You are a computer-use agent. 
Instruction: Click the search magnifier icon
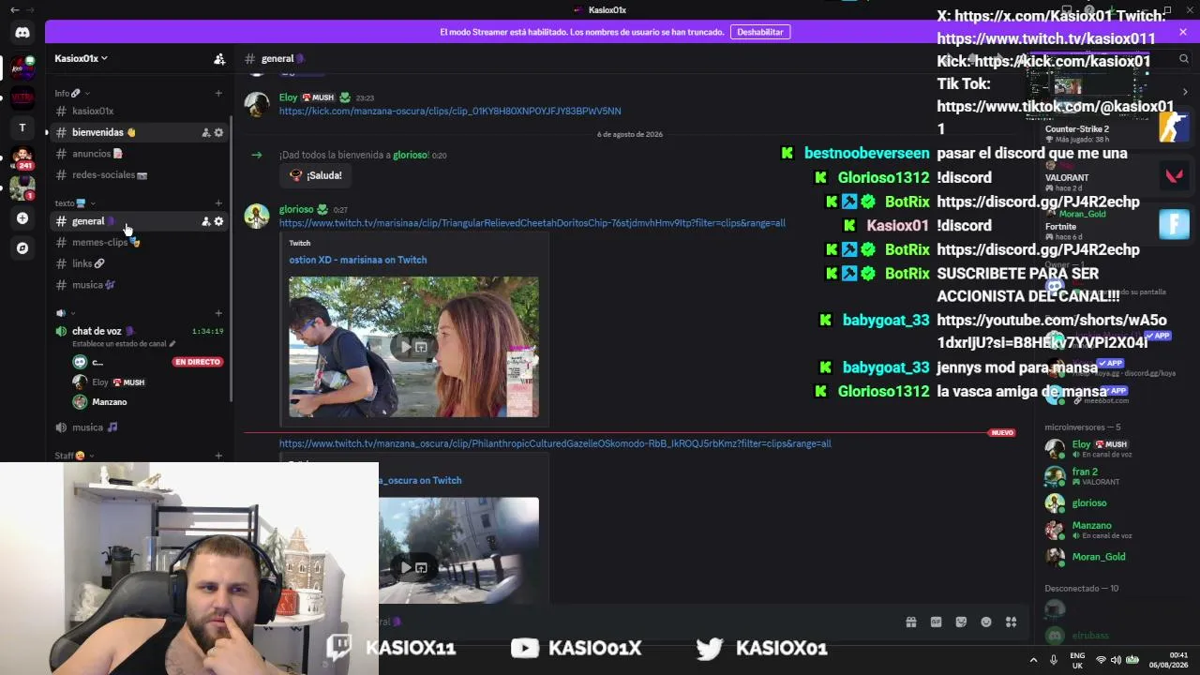pyautogui.click(x=1184, y=59)
